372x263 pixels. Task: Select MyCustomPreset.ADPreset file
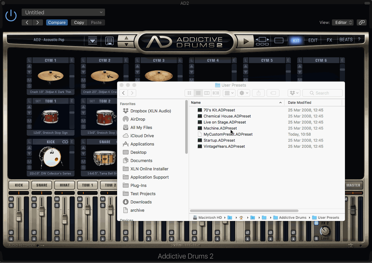coord(228,134)
